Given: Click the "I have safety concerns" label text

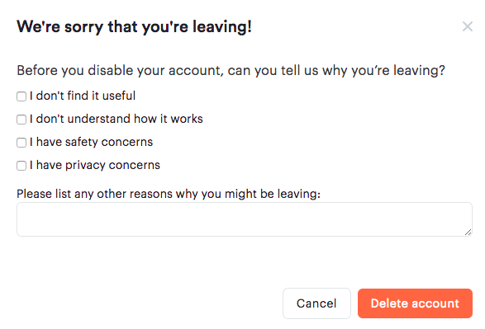Looking at the screenshot, I should pyautogui.click(x=91, y=142).
